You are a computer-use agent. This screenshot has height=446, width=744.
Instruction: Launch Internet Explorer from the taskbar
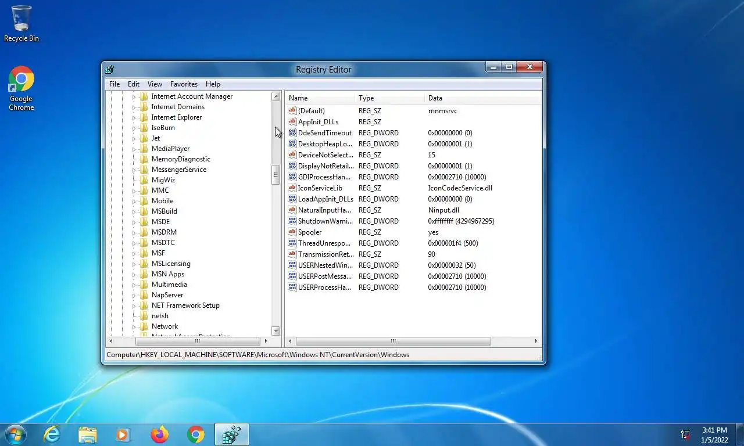52,434
